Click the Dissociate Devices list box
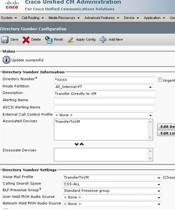Viewport: 175px width, 210px height. [103, 155]
